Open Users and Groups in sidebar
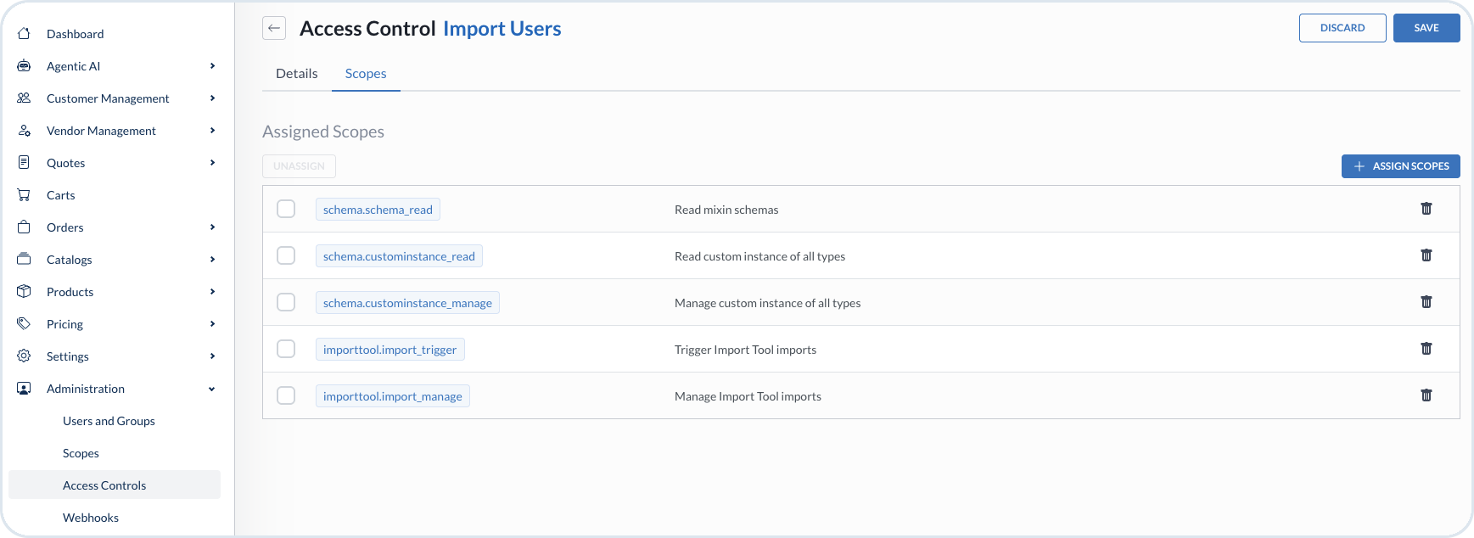The width and height of the screenshot is (1474, 538). pyautogui.click(x=109, y=421)
